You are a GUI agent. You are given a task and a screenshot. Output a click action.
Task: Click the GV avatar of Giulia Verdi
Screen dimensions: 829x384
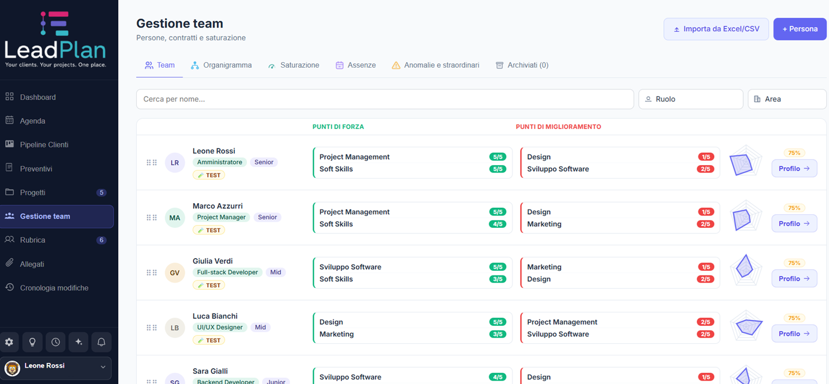pos(175,273)
